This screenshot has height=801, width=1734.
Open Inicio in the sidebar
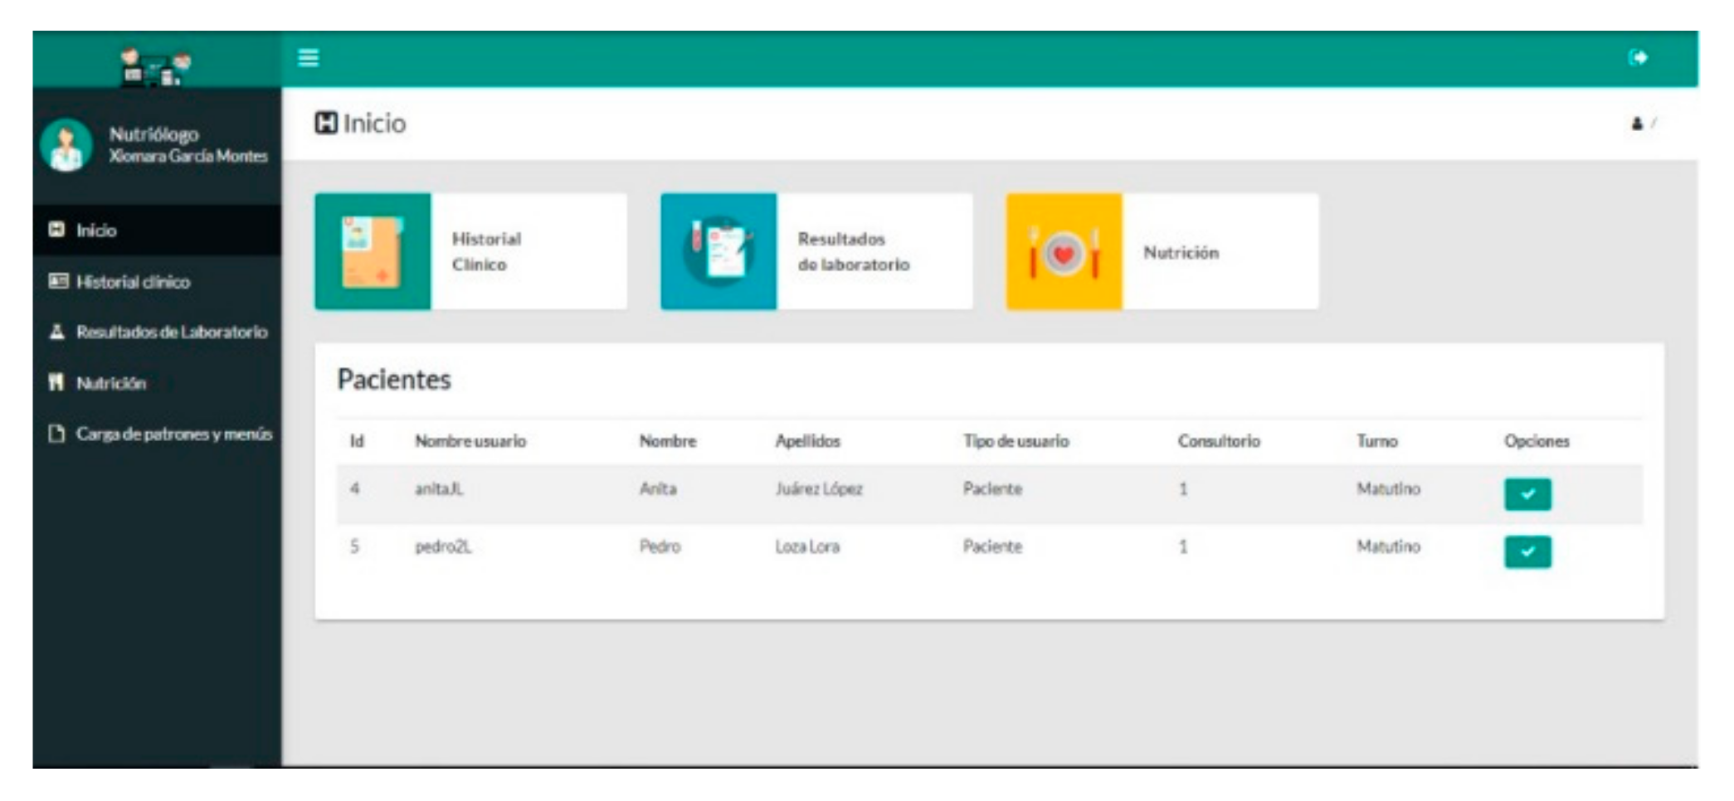(x=96, y=231)
